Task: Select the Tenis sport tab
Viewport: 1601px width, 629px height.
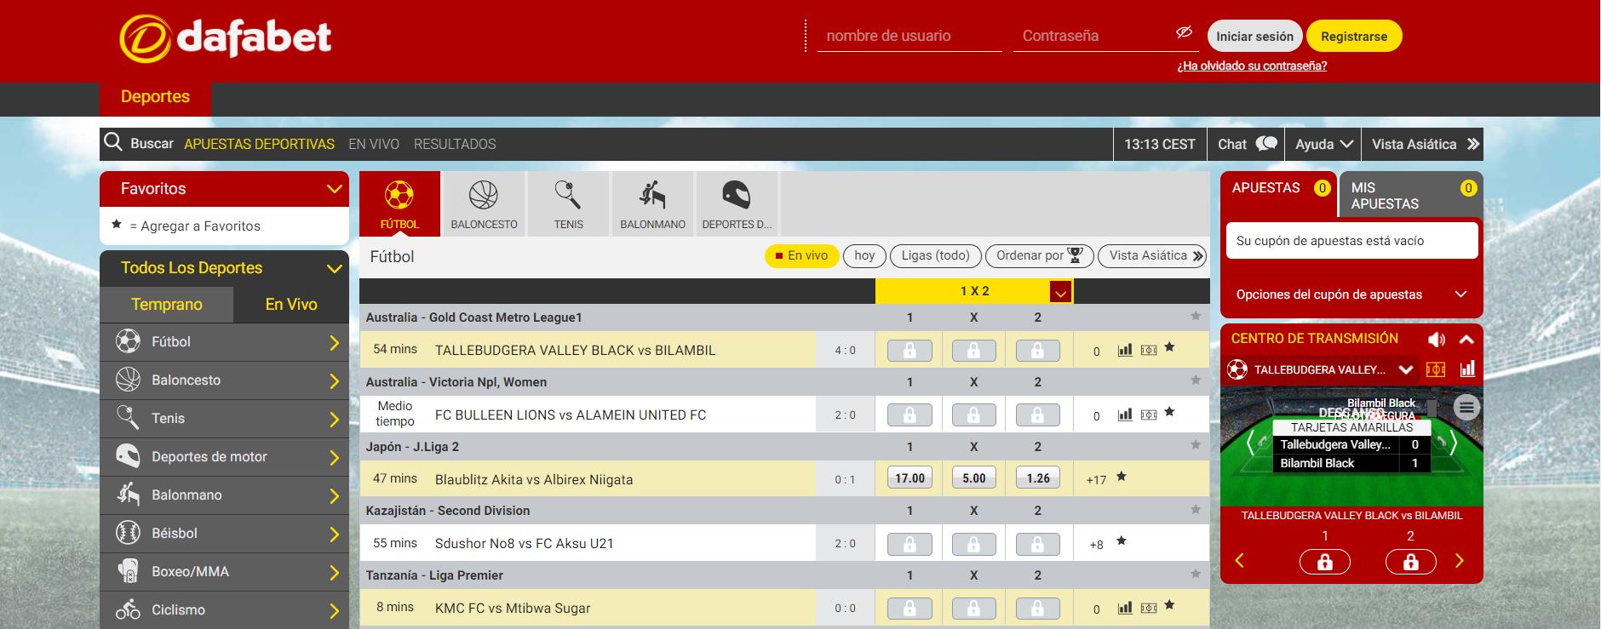Action: pyautogui.click(x=568, y=204)
